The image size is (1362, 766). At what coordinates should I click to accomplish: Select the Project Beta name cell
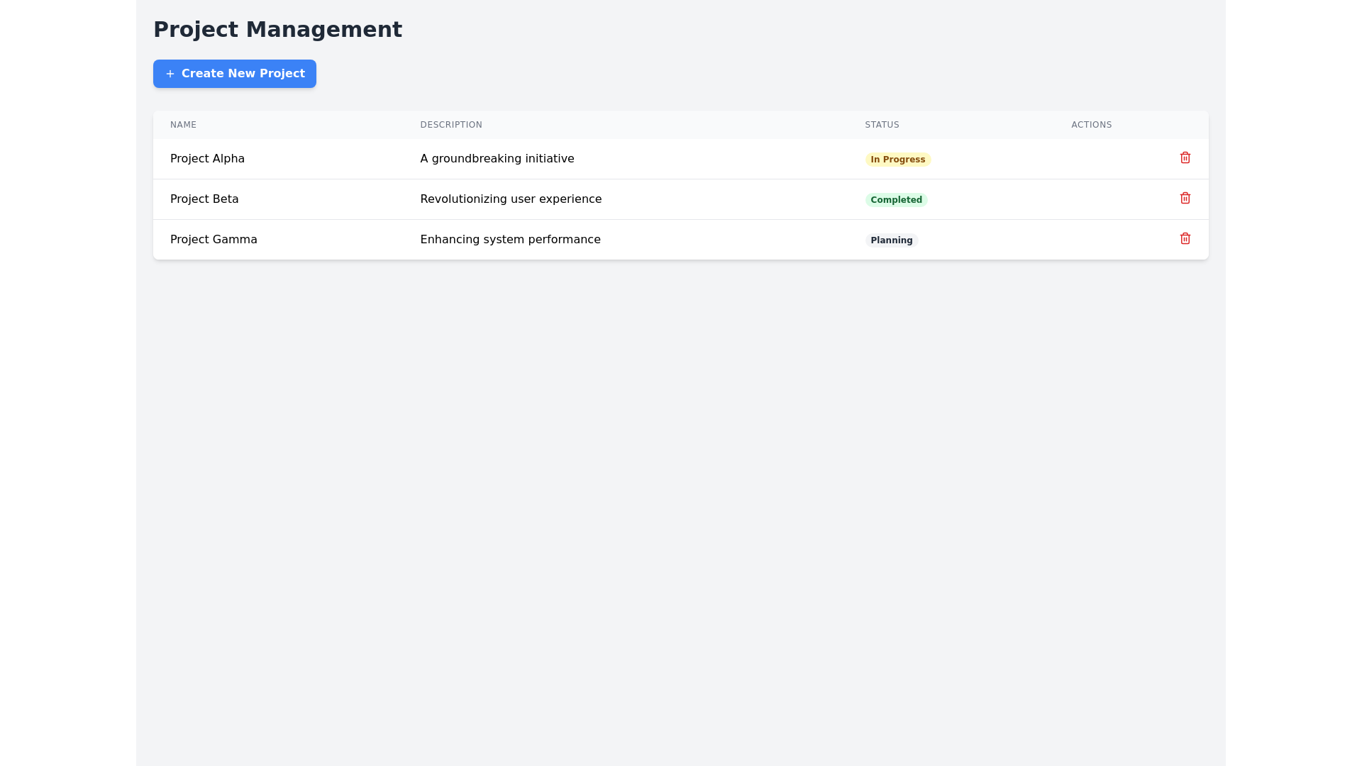click(x=278, y=199)
